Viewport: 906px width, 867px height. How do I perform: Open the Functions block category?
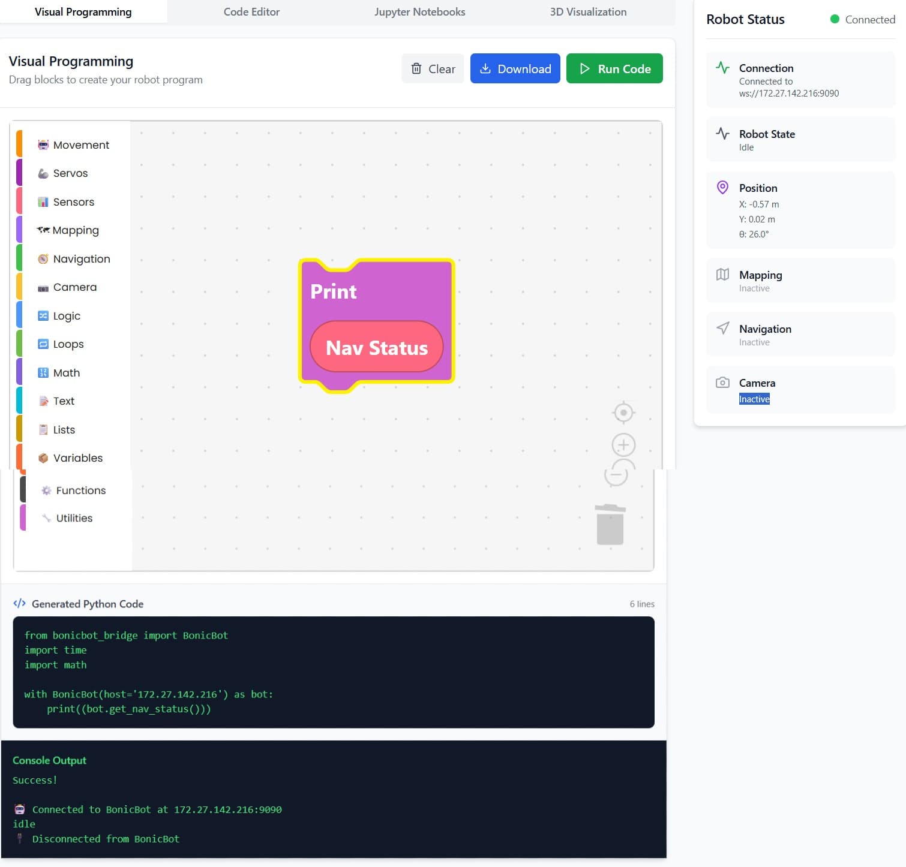[x=46, y=490]
